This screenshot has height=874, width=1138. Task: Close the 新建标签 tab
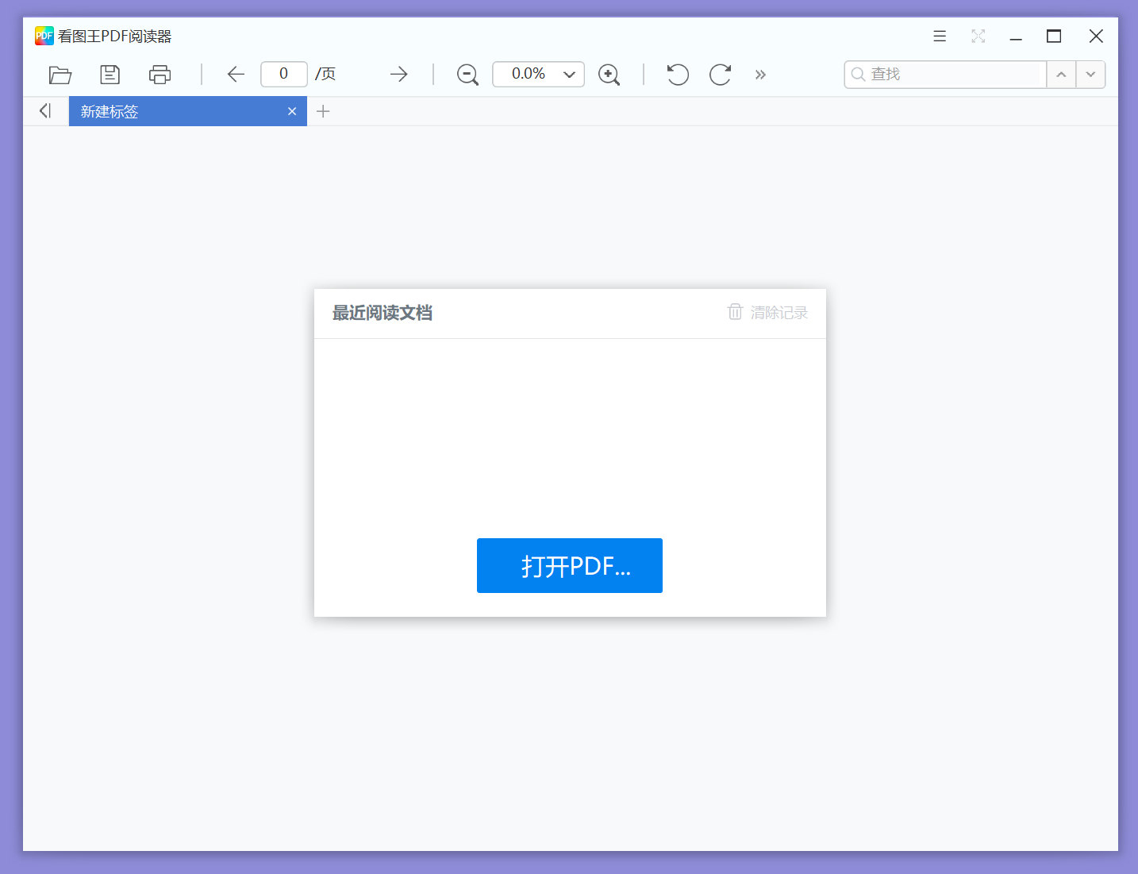(292, 112)
